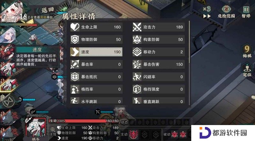255x141 pixels.
Task: Click the 生命上限 heart icon
Action: (75, 27)
